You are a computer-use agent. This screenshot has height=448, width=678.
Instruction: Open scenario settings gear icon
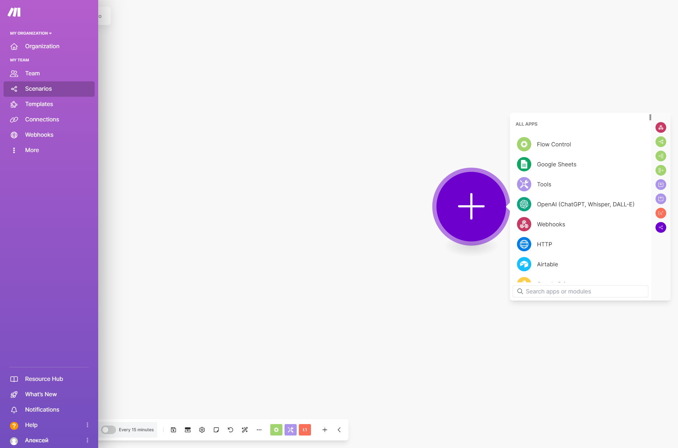[202, 430]
